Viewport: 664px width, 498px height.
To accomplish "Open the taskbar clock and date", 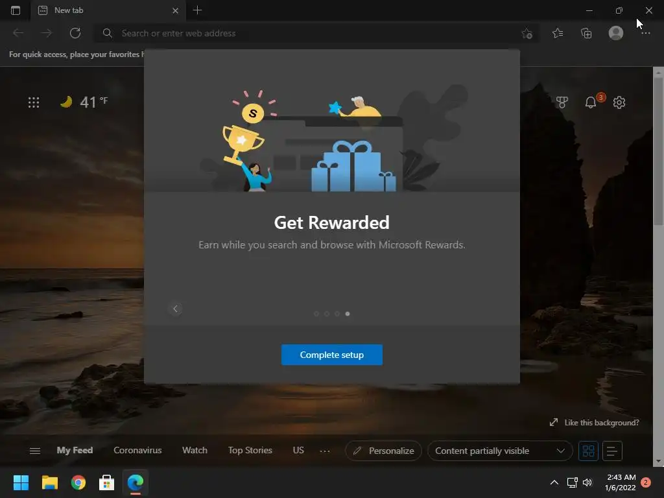I will [x=621, y=482].
